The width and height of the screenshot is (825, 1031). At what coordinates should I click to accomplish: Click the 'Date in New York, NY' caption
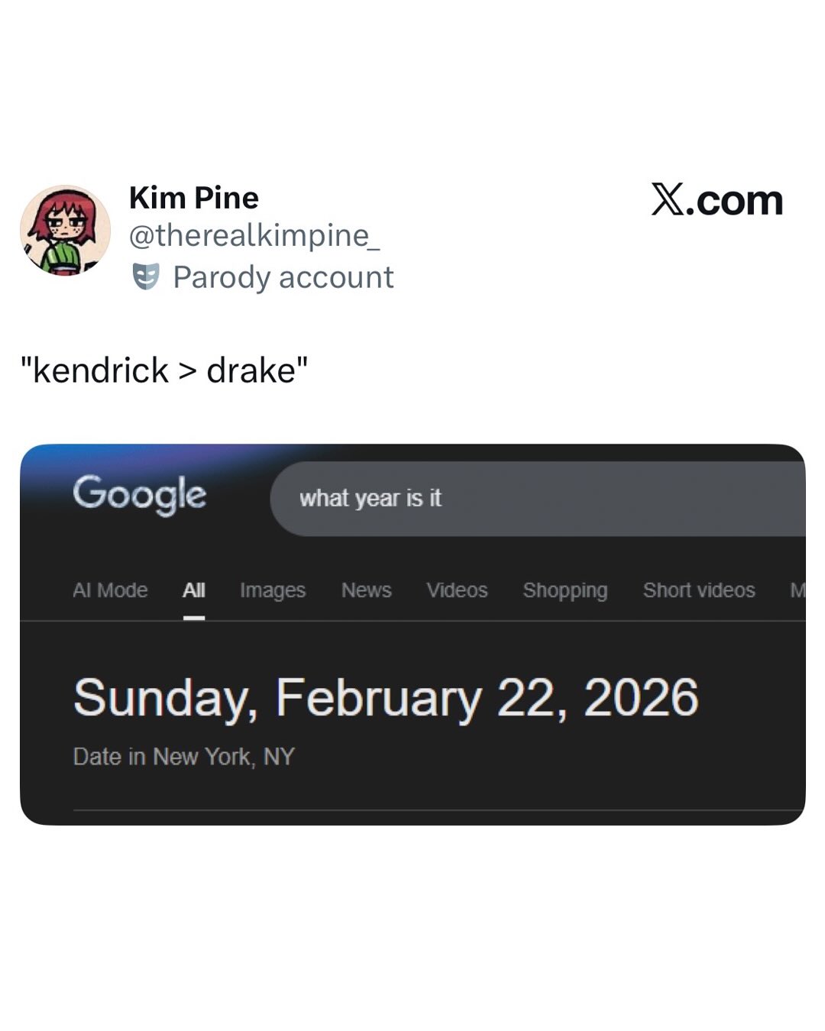[x=184, y=757]
